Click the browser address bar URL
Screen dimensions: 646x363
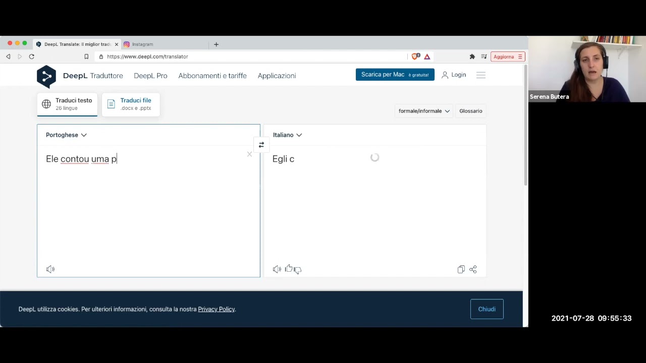[147, 56]
